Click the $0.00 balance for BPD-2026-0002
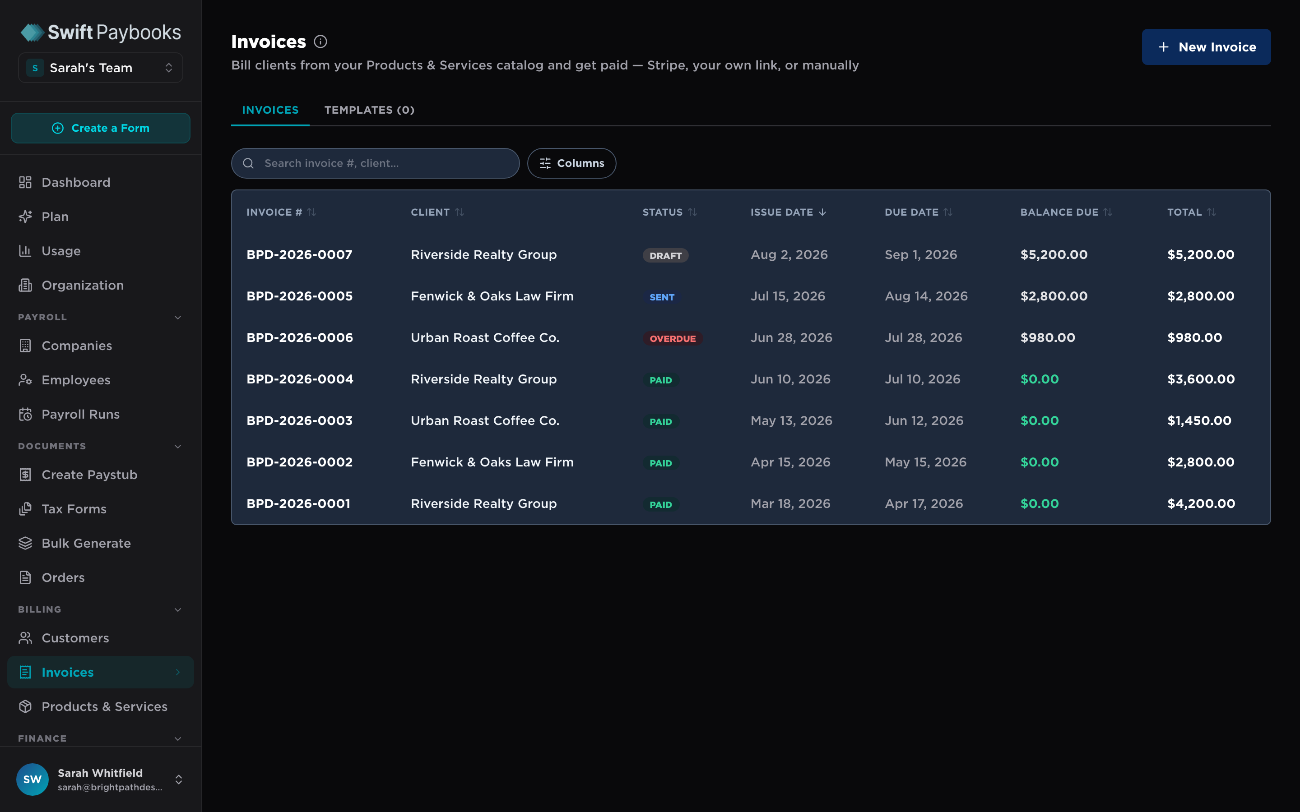 [1040, 462]
